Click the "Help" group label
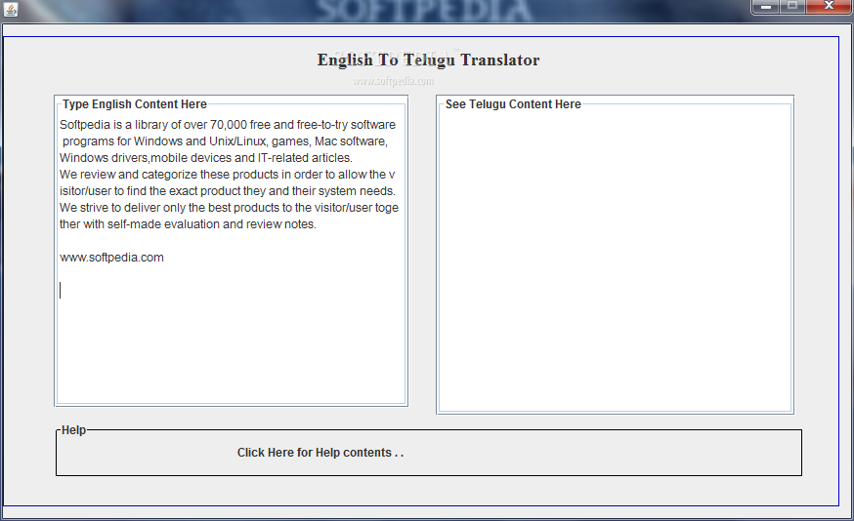This screenshot has height=521, width=854. tap(73, 430)
